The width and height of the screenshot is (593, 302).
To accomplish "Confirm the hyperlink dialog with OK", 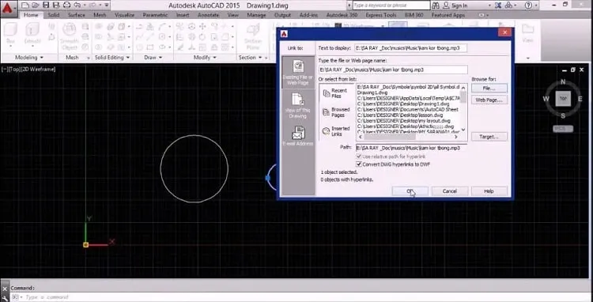I will (x=410, y=191).
